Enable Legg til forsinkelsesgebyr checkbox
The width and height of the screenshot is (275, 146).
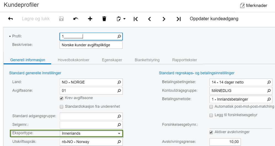(211, 115)
